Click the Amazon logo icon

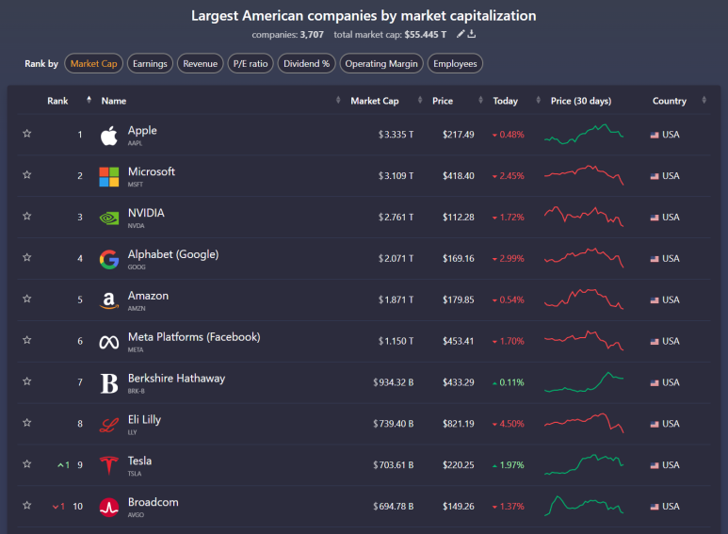pyautogui.click(x=109, y=300)
